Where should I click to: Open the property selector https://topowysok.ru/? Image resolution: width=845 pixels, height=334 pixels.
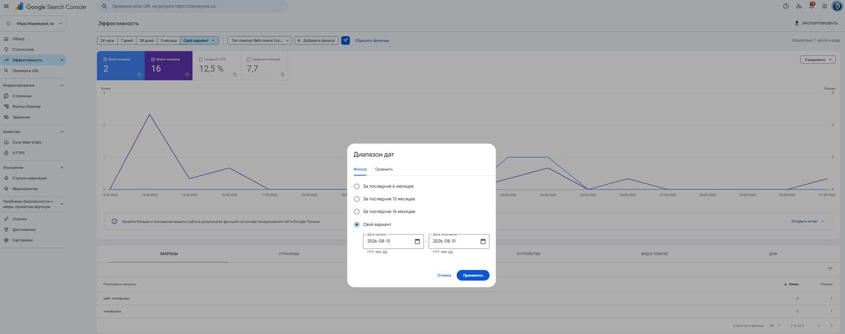pyautogui.click(x=33, y=24)
